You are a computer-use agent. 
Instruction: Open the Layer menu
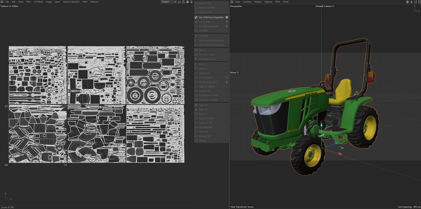(x=57, y=2)
